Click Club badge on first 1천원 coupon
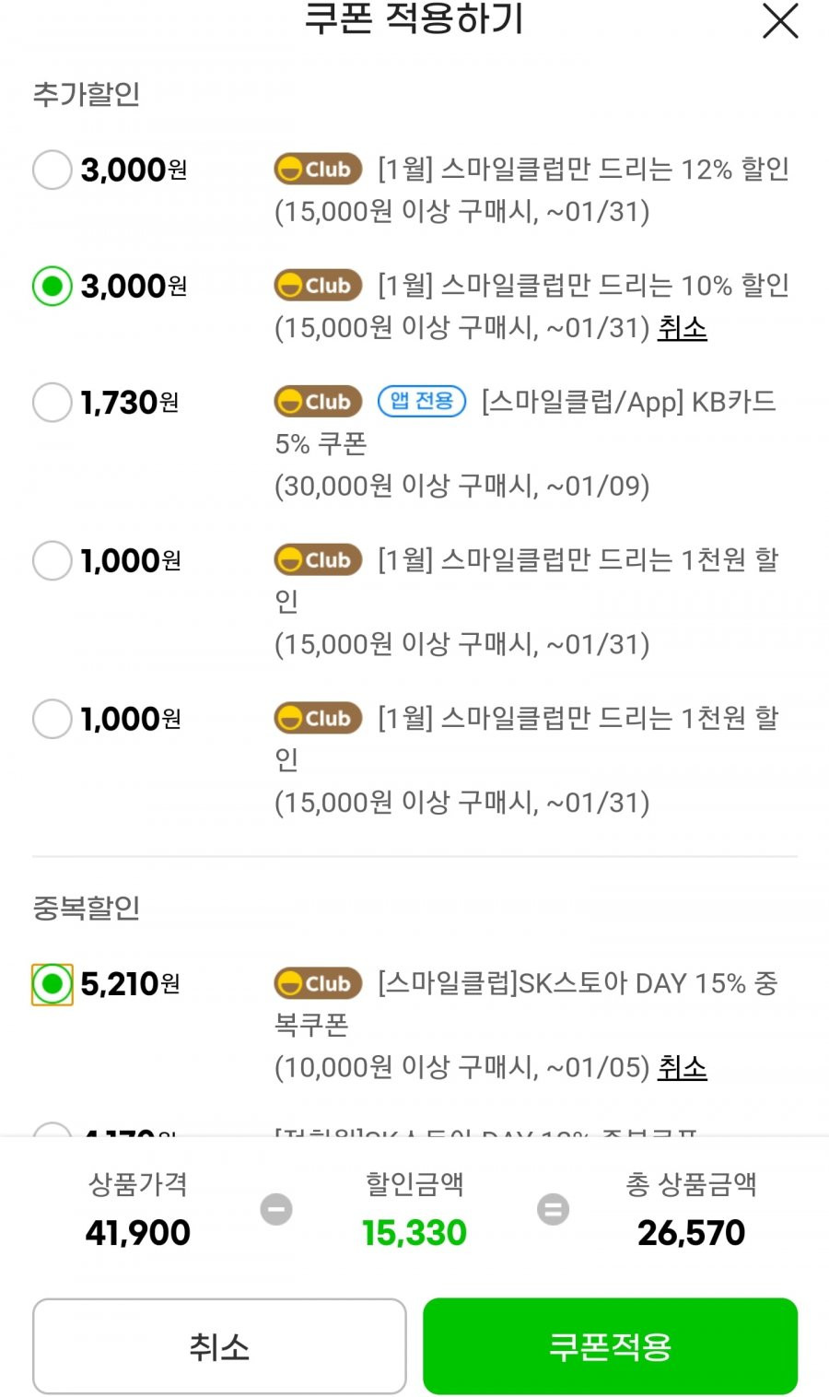Screen dimensions: 829x1397 pos(318,559)
